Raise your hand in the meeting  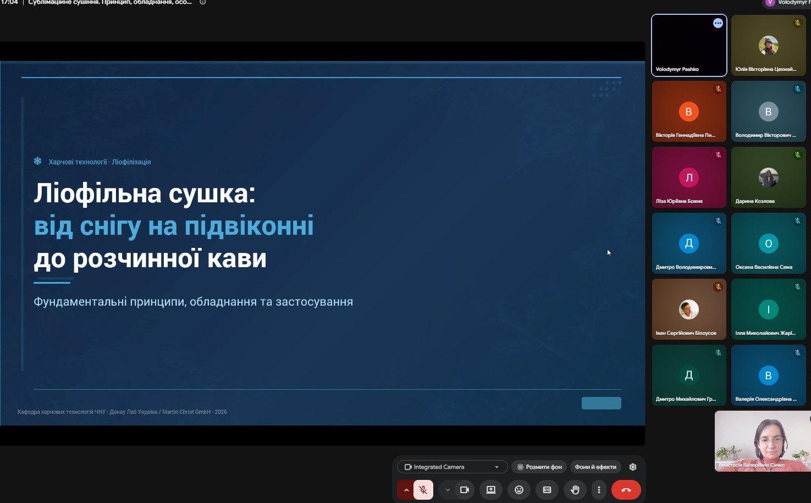point(575,490)
